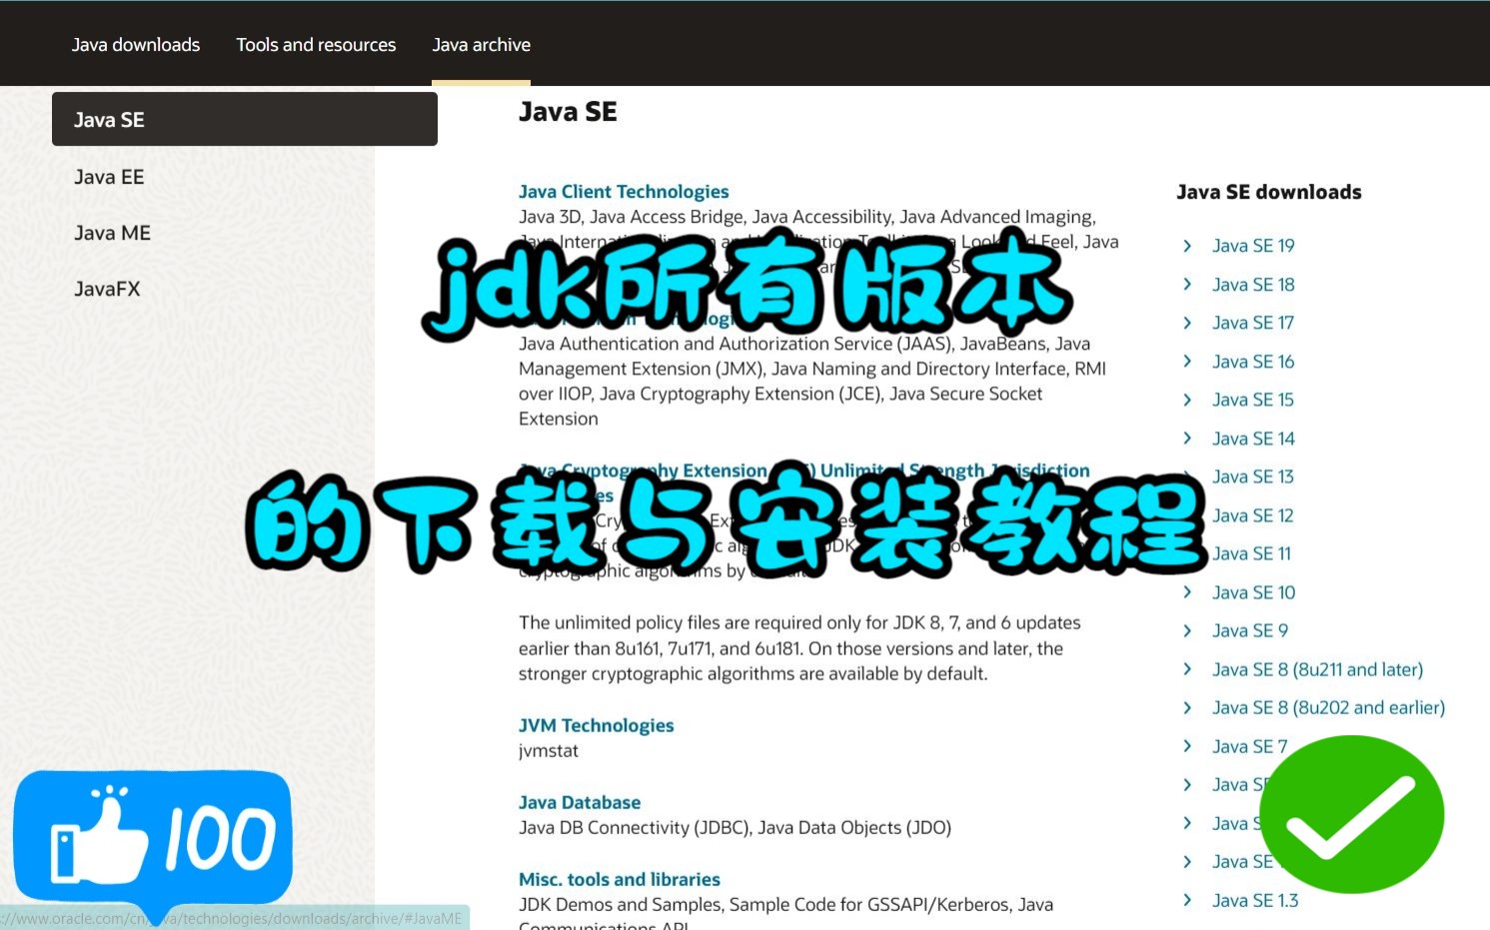Select Java EE in the sidebar

tap(109, 177)
